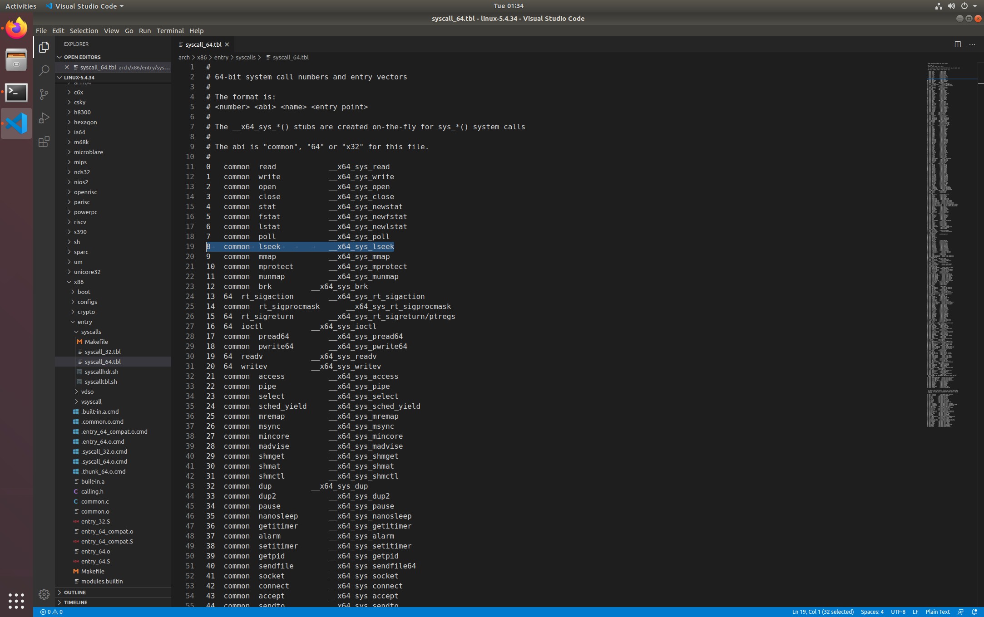Open Run and Debug view
984x617 pixels.
[x=44, y=118]
